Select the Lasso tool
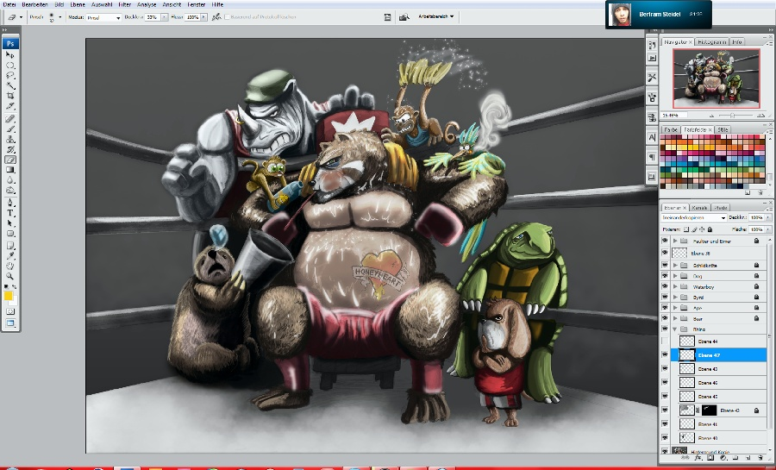 pyautogui.click(x=10, y=75)
